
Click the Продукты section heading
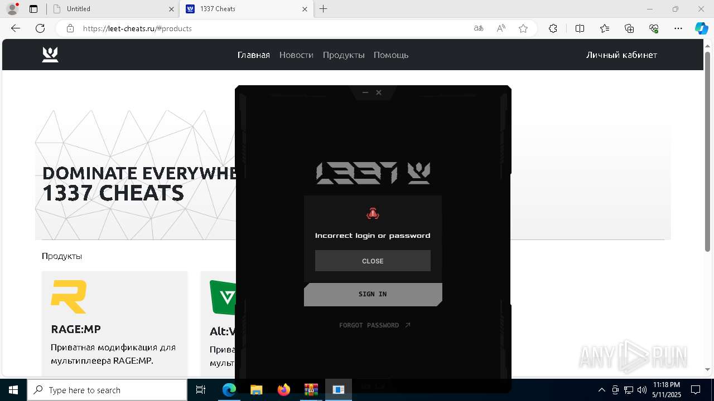coord(62,256)
